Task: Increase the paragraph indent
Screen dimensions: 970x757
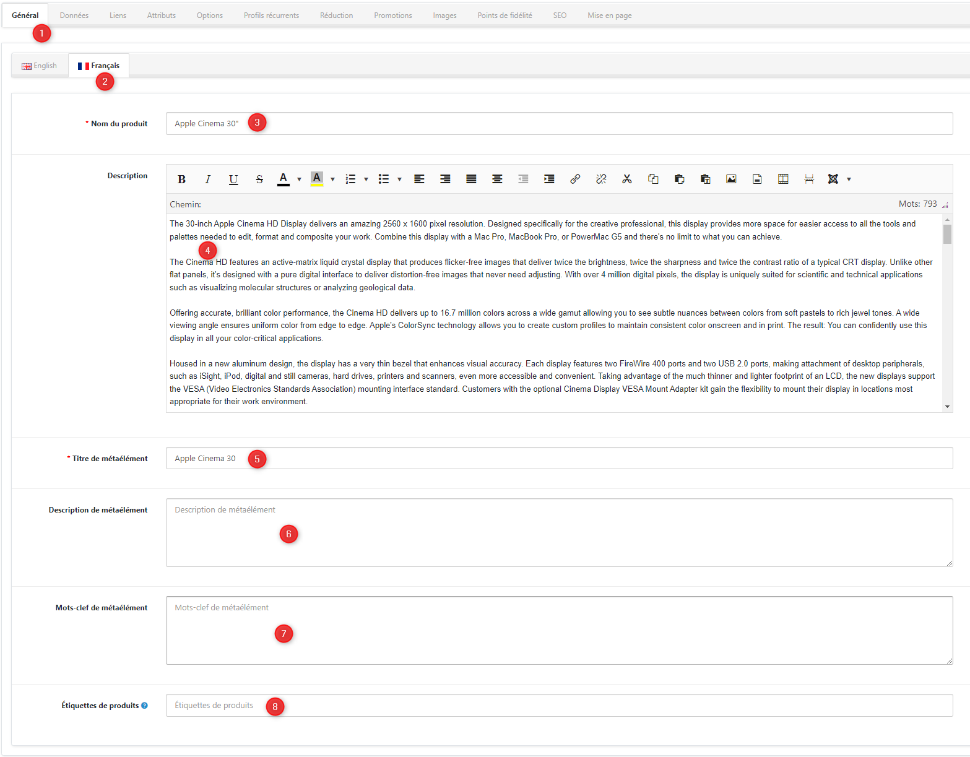Action: 549,180
